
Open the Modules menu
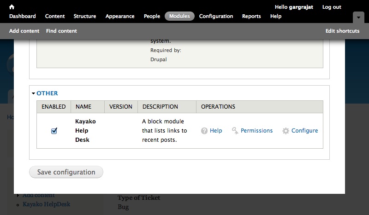179,16
